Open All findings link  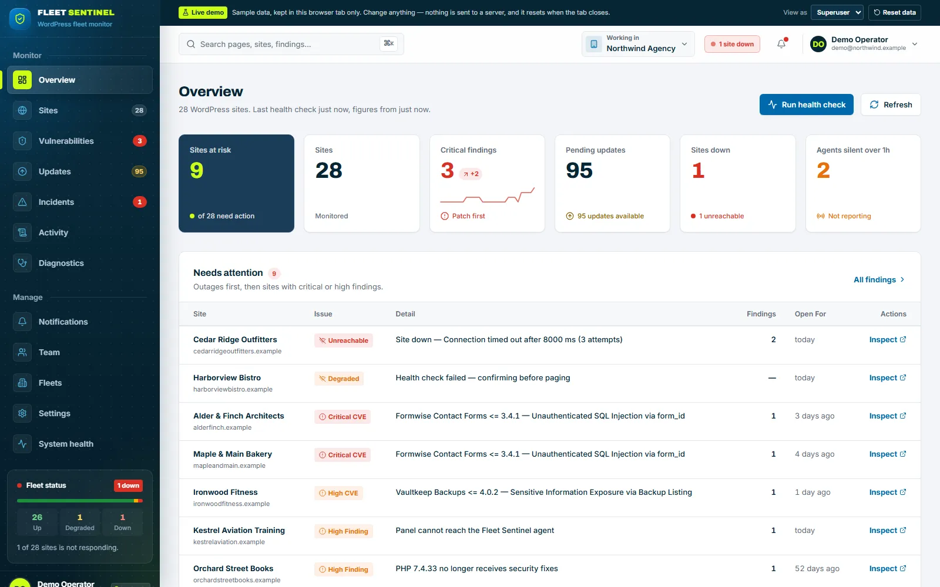coord(879,279)
